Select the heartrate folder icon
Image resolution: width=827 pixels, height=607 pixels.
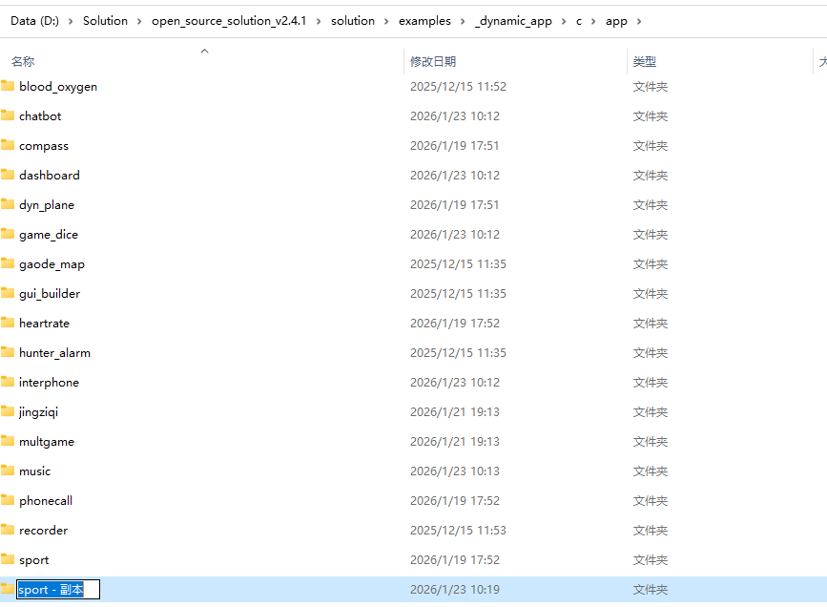click(8, 322)
